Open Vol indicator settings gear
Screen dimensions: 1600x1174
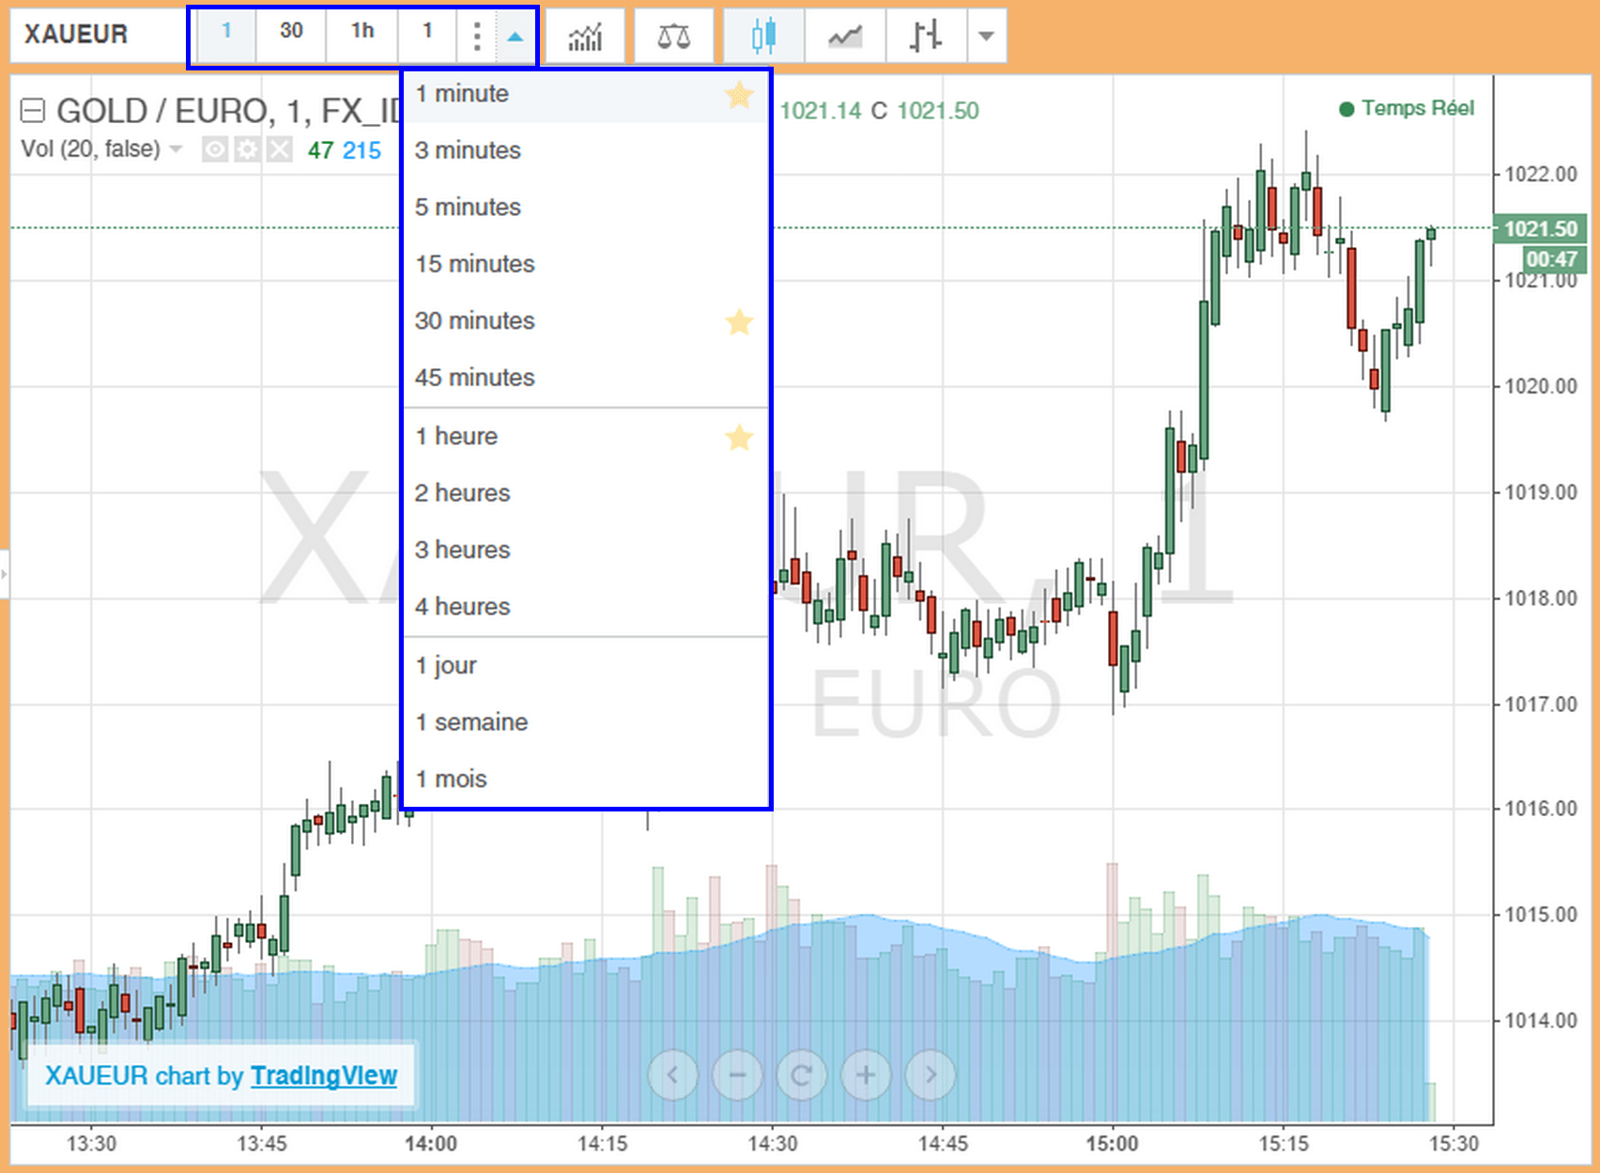(x=247, y=149)
